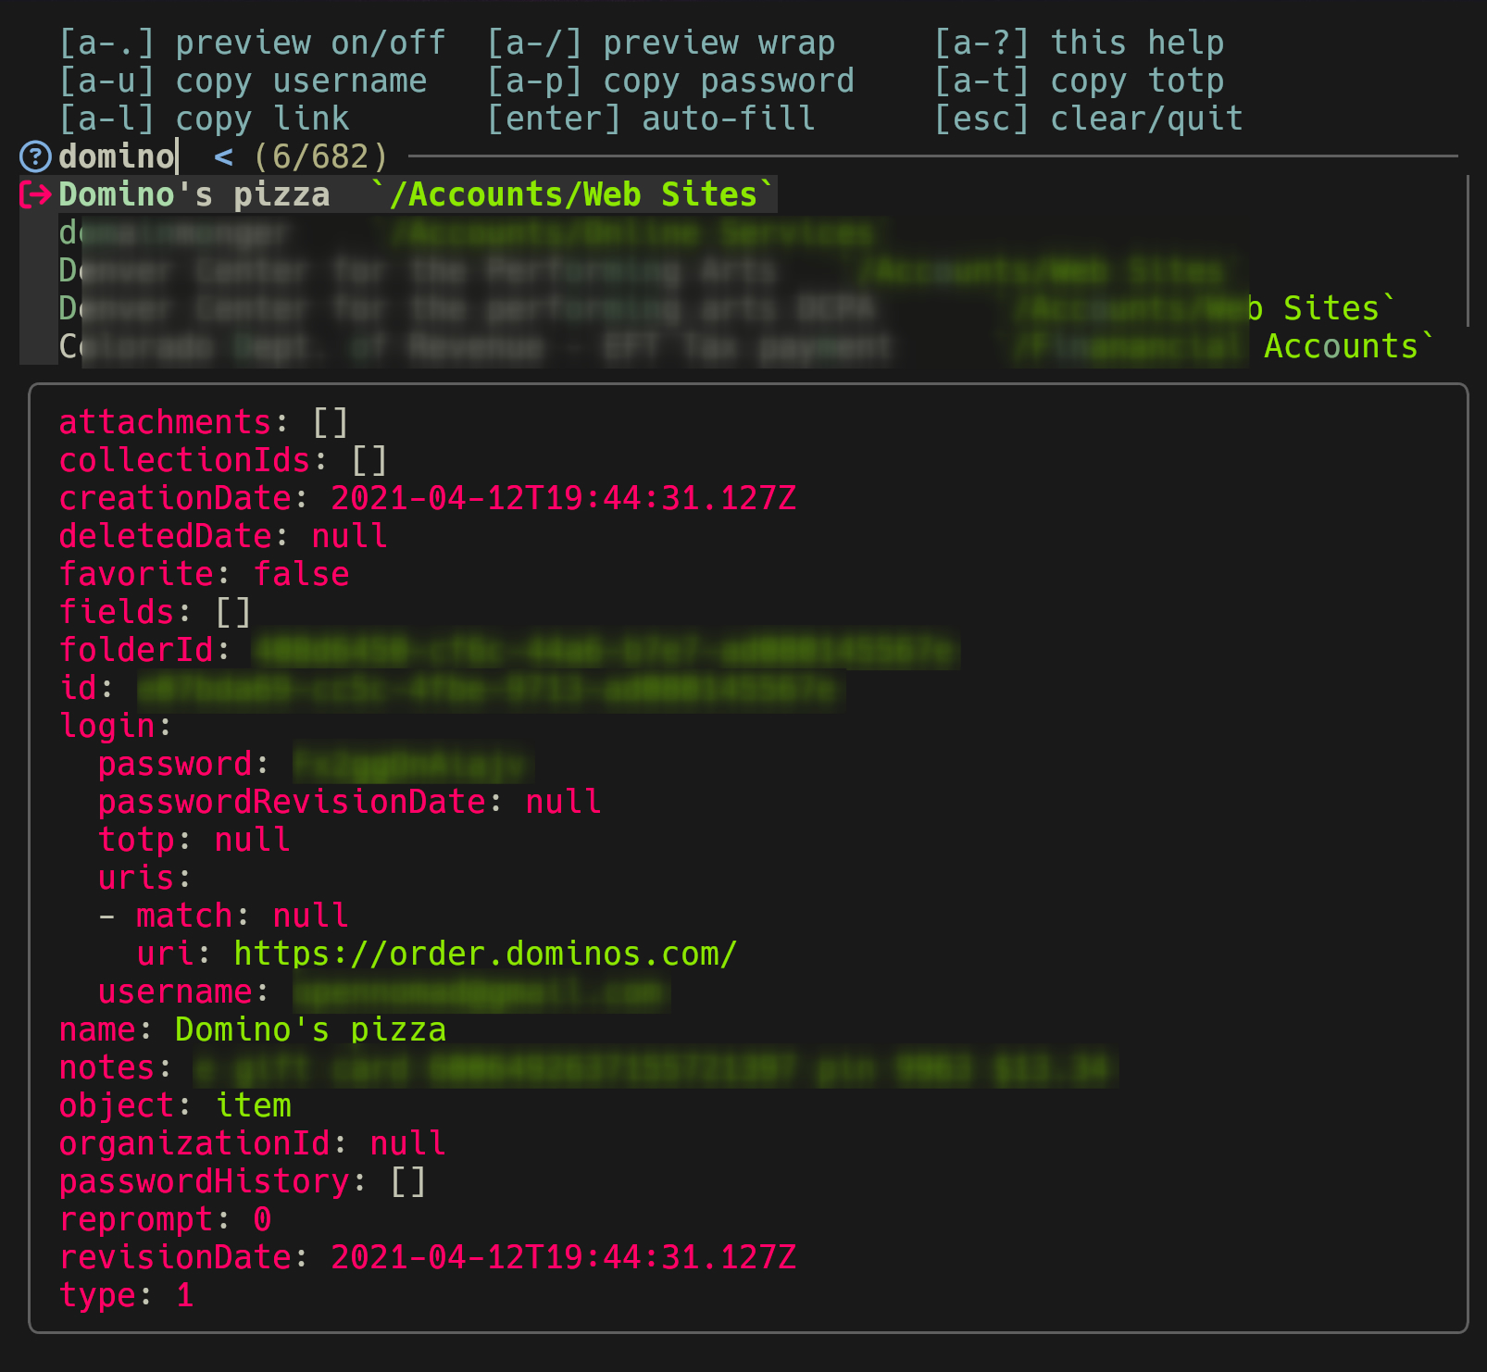Click the '[a-t] copy totp' shortcut hint

[x=1079, y=81]
